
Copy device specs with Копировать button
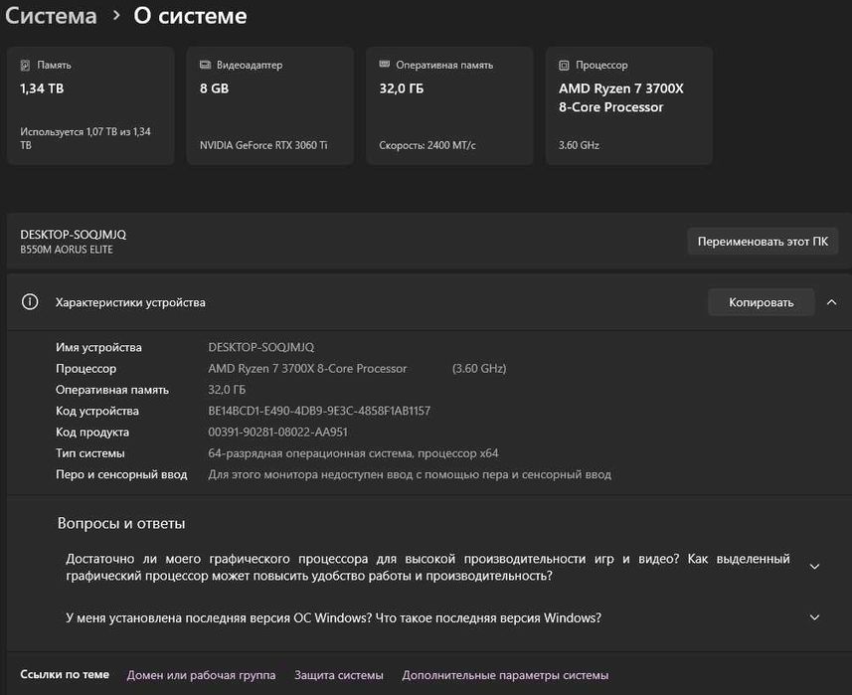762,302
